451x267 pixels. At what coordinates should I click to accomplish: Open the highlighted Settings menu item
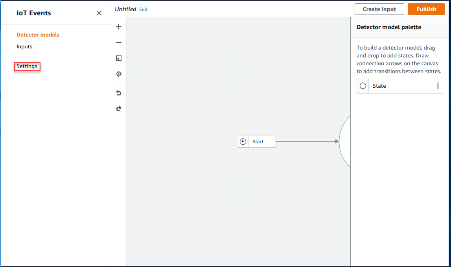click(27, 66)
